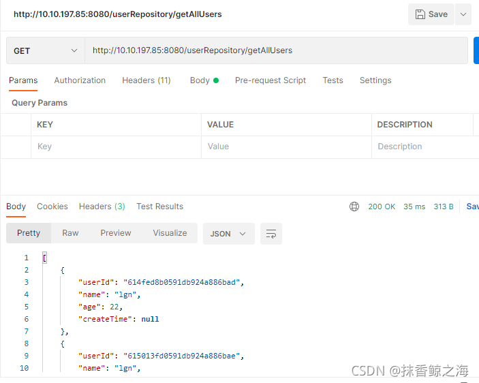This screenshot has height=383, width=479.
Task: Click the Save button with disk icon
Action: point(431,14)
